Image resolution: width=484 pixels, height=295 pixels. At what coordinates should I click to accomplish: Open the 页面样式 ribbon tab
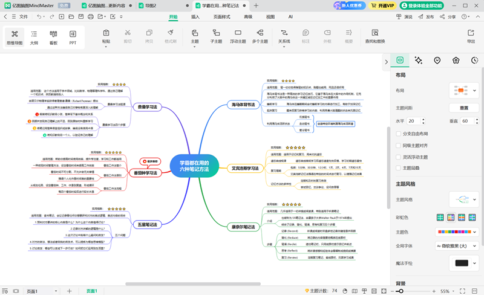pyautogui.click(x=221, y=17)
